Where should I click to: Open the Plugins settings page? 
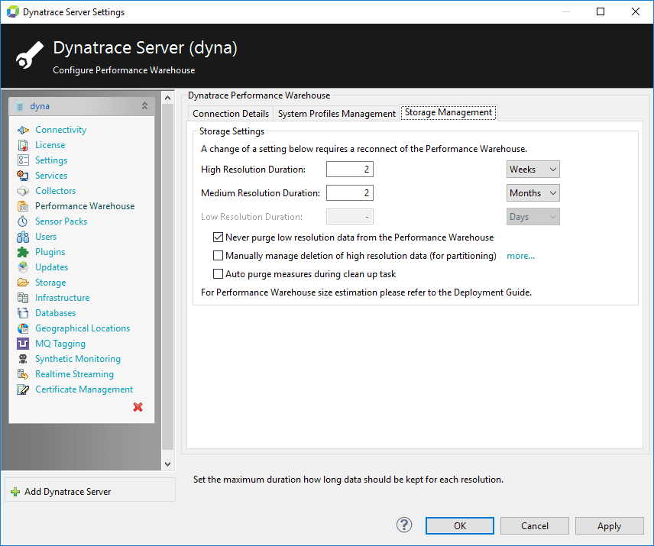tap(50, 252)
